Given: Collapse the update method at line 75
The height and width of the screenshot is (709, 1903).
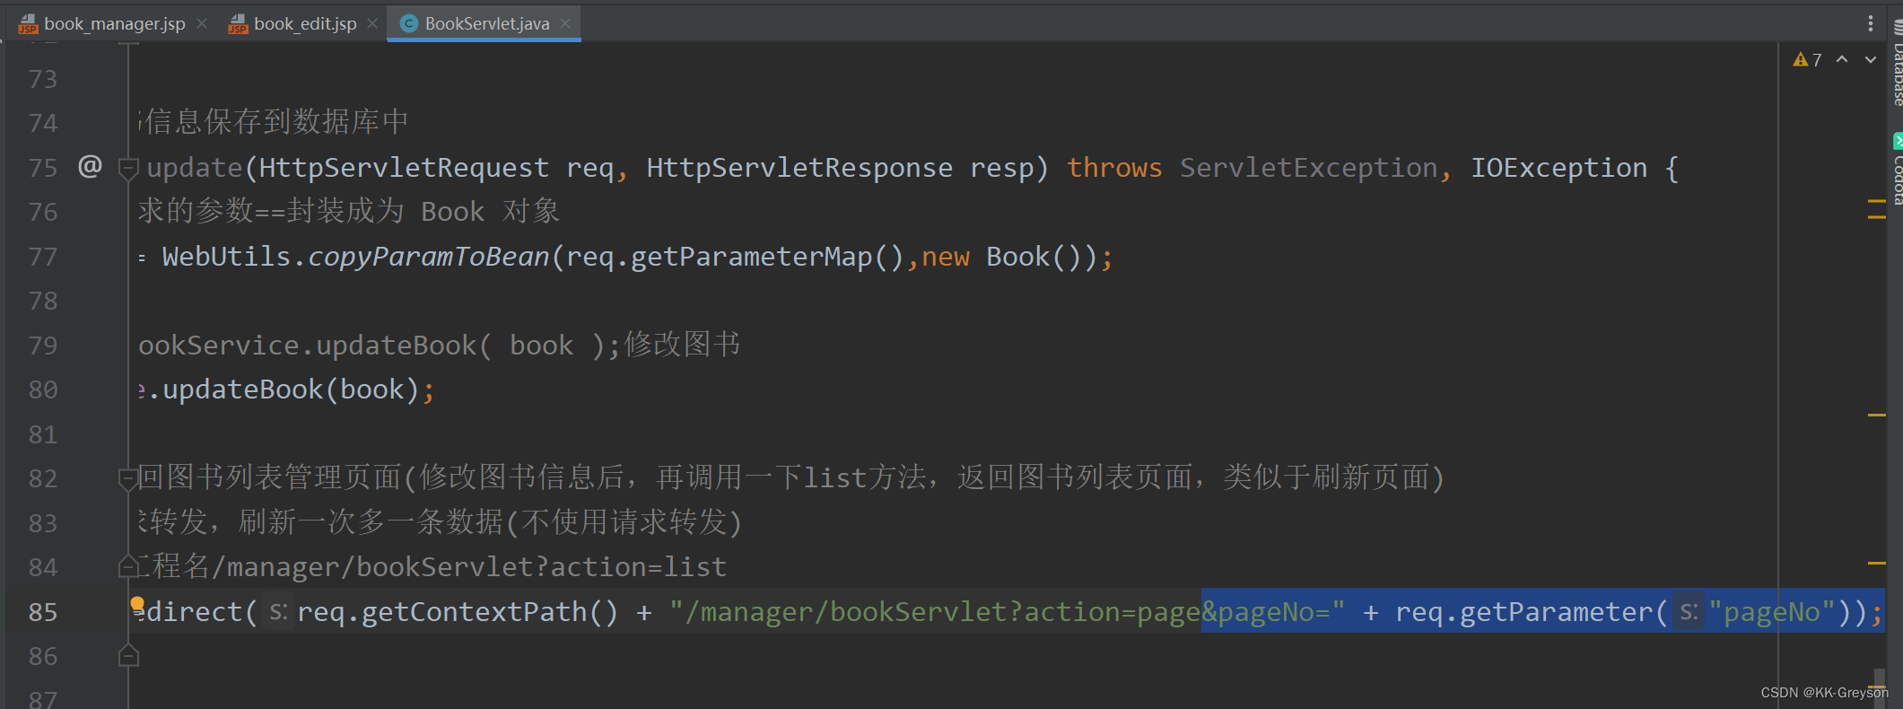Looking at the screenshot, I should pyautogui.click(x=128, y=168).
